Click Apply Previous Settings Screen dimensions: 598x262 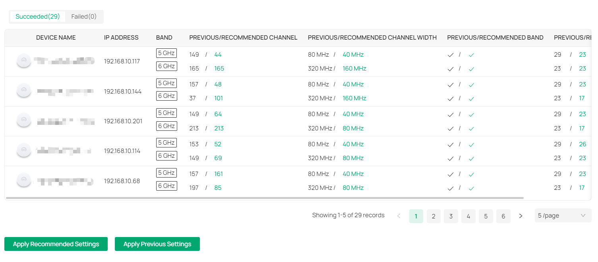[157, 244]
